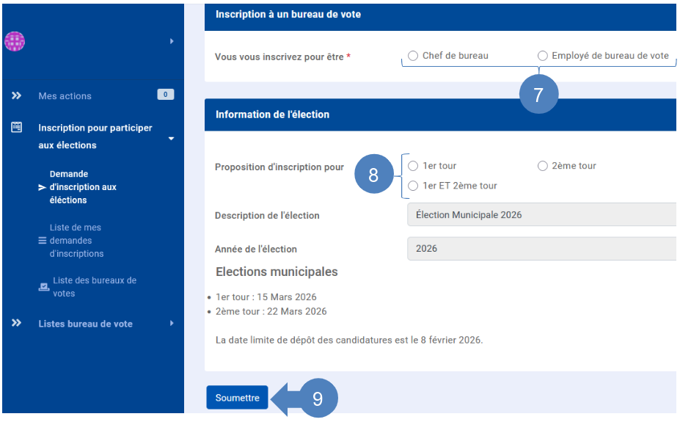
Task: Click the laptop icon beside Liste des bureaux
Action: pyautogui.click(x=44, y=287)
